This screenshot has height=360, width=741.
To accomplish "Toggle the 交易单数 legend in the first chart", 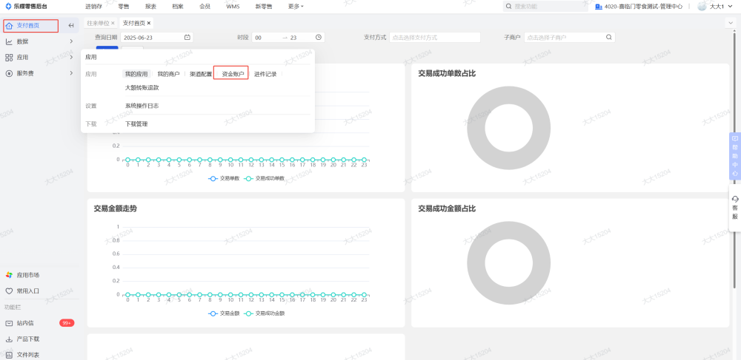I will tap(224, 179).
